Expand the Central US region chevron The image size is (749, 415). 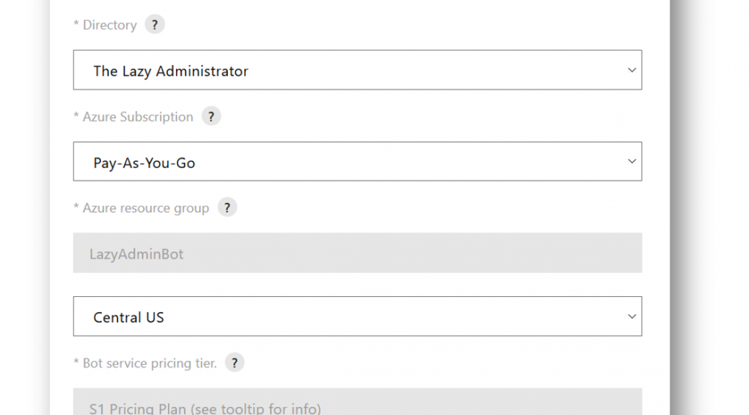tap(631, 316)
